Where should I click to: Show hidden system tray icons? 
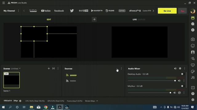161,107
